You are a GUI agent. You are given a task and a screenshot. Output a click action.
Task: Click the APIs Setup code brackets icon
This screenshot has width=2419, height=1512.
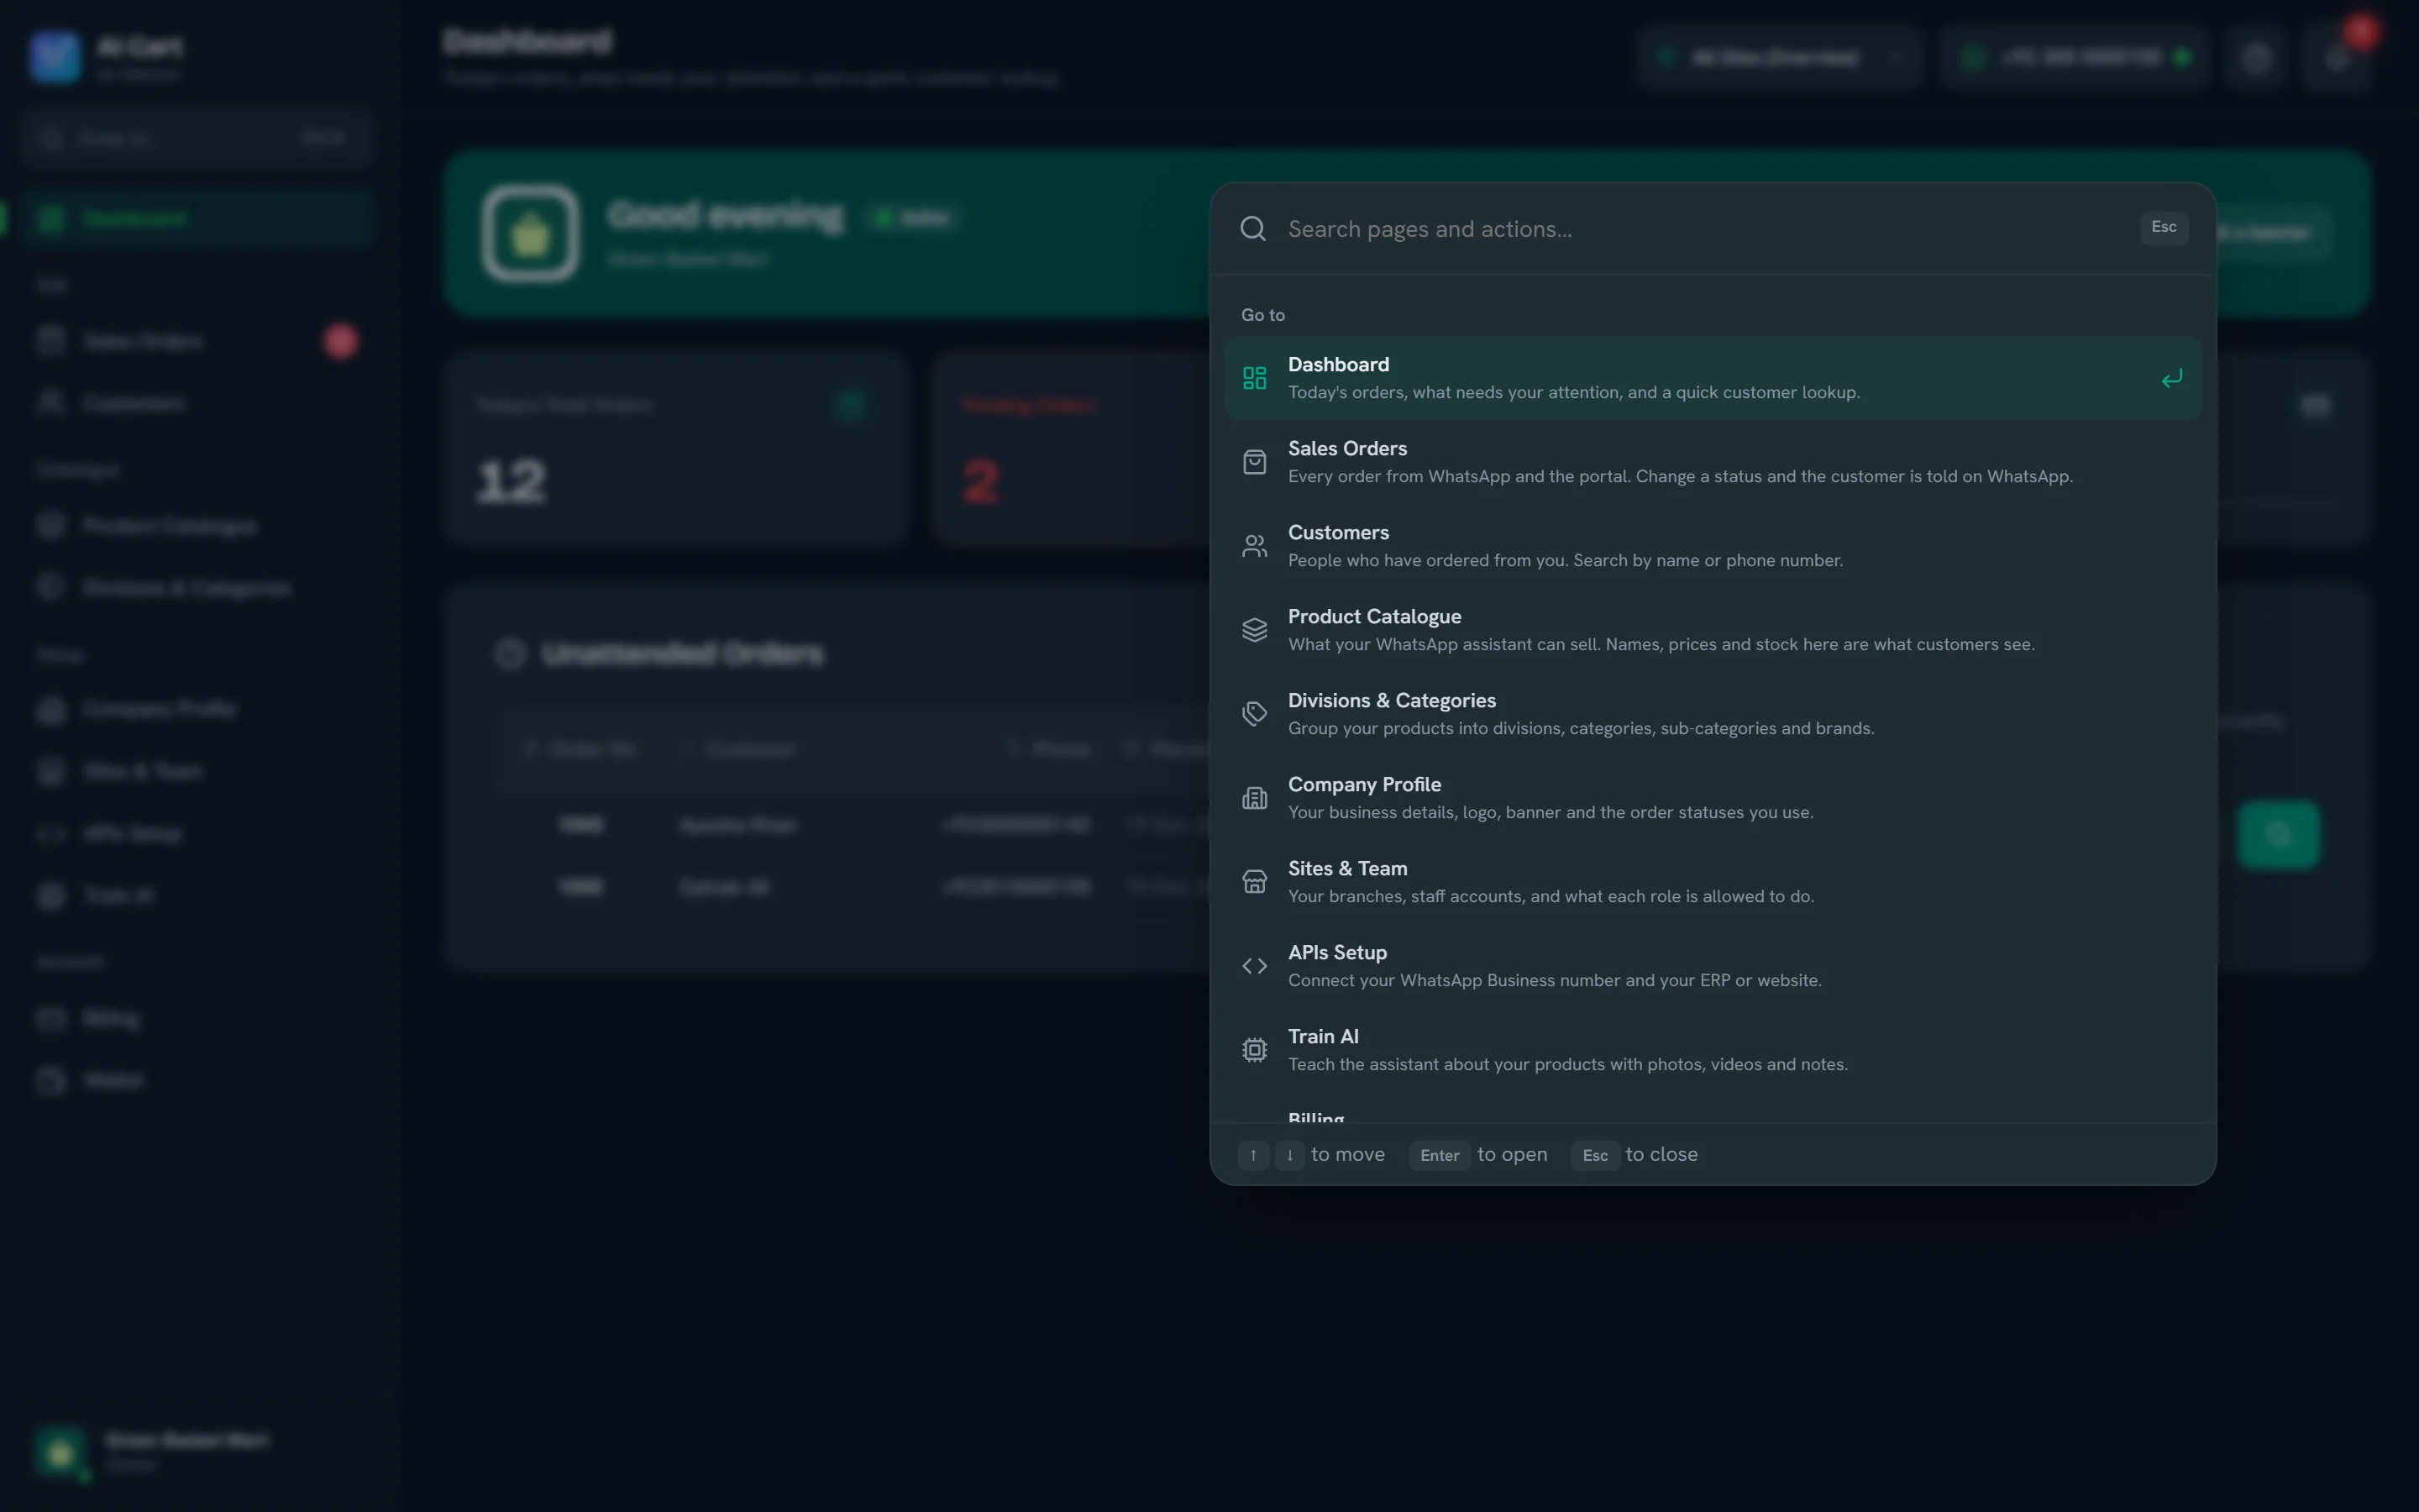point(1253,966)
